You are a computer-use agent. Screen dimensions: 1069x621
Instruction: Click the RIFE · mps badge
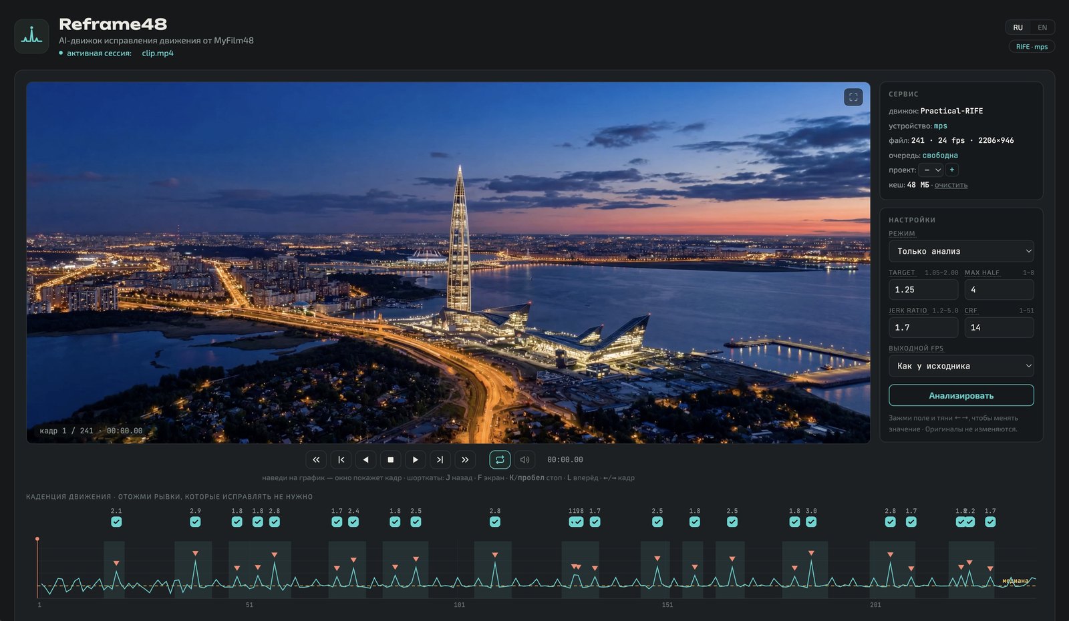pos(1032,47)
